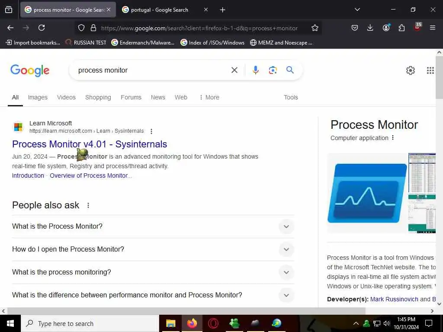Open the More search filters dropdown
This screenshot has height=332, width=443.
pos(209,97)
